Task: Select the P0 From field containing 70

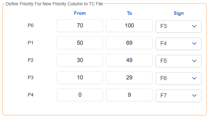Action: click(80, 26)
